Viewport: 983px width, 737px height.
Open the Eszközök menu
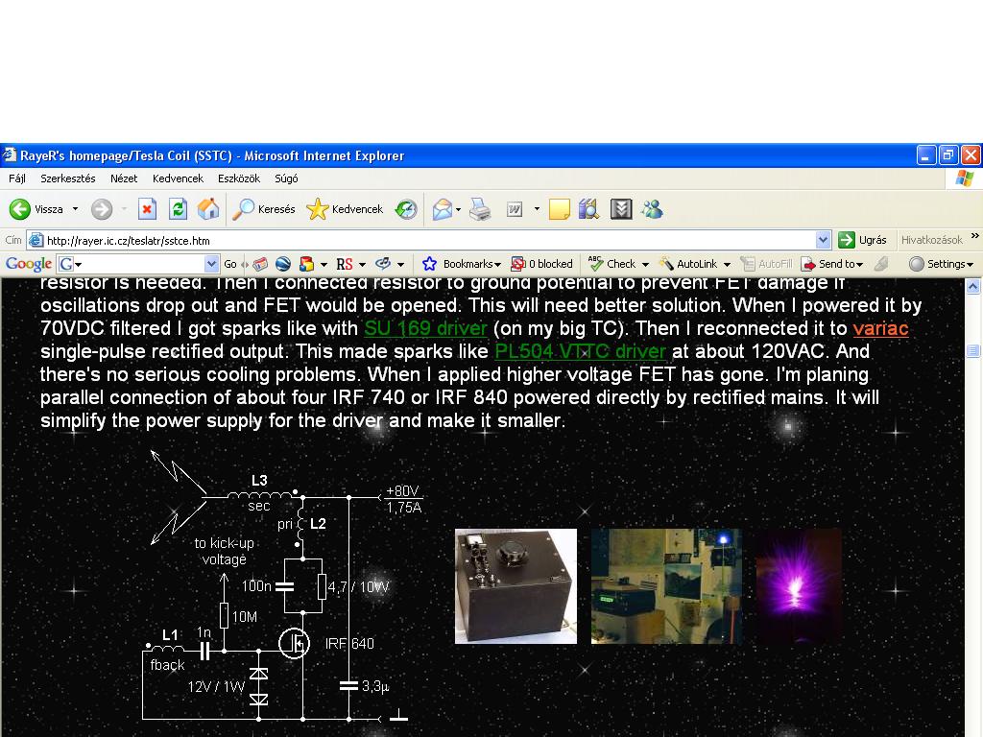(239, 178)
